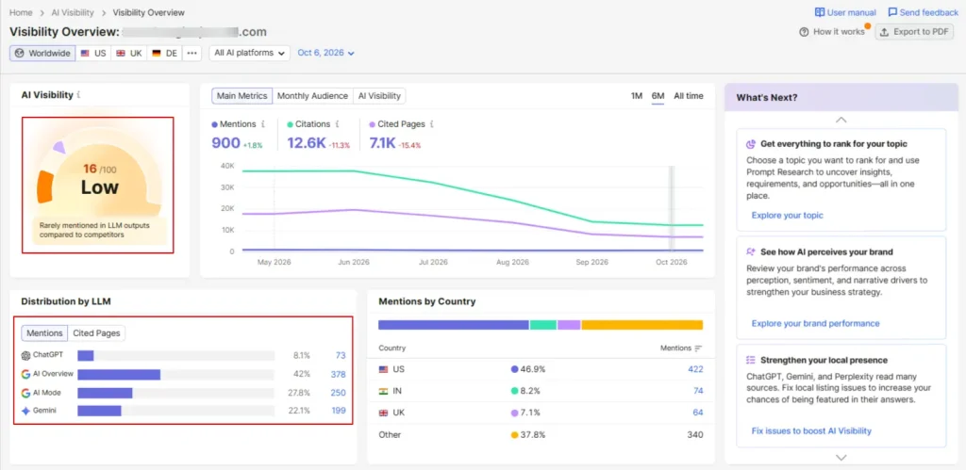Click the UK flag in country table

tap(383, 413)
